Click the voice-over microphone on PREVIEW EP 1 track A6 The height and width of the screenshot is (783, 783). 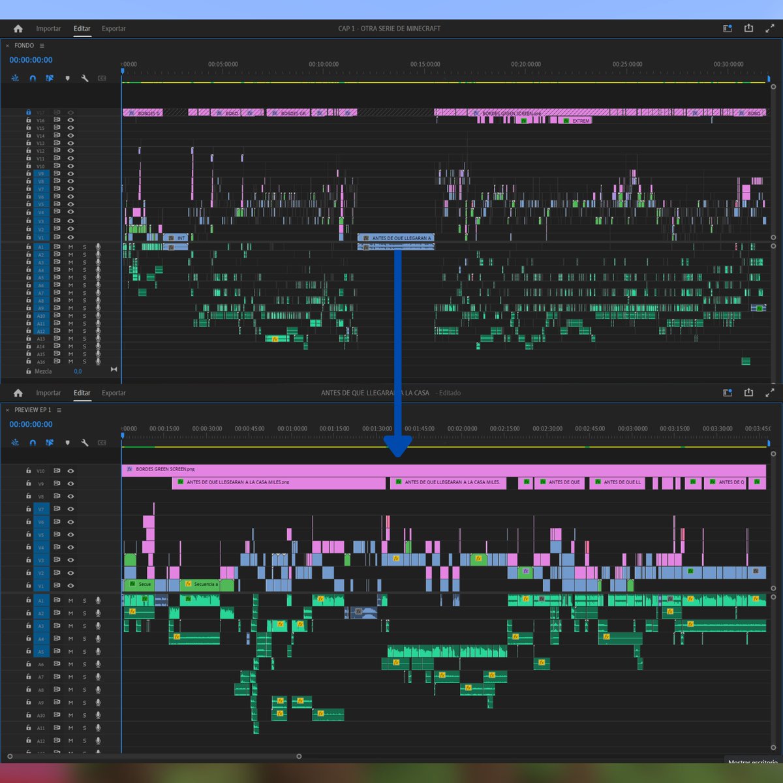tap(98, 664)
